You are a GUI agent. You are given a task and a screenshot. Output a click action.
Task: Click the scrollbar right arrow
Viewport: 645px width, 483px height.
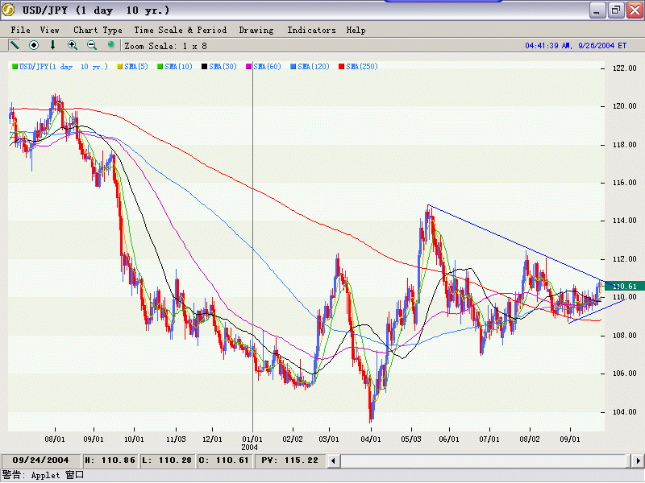(x=637, y=460)
